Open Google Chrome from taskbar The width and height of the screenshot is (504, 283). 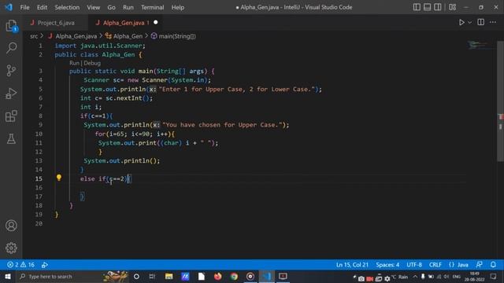[x=234, y=277]
